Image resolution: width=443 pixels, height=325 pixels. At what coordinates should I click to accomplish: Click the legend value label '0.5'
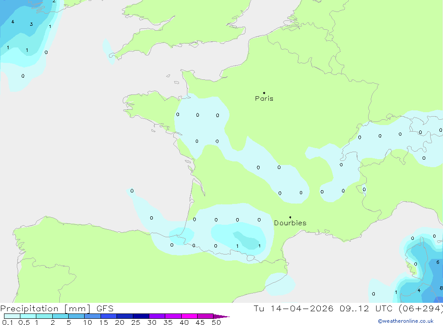[x=24, y=322]
